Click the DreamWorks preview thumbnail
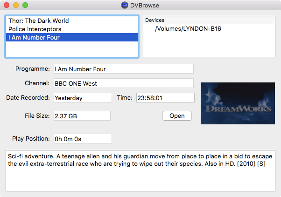 238,103
